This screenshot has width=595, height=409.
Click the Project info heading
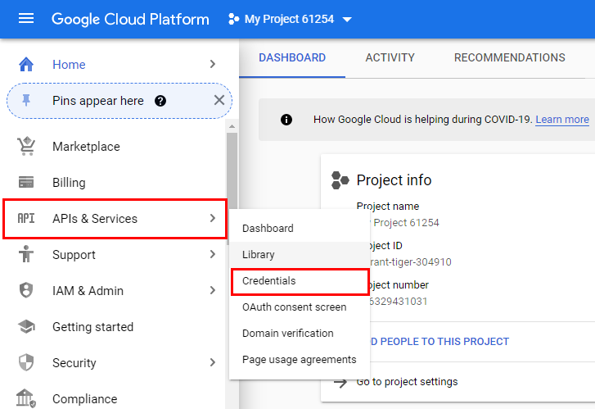pyautogui.click(x=394, y=180)
